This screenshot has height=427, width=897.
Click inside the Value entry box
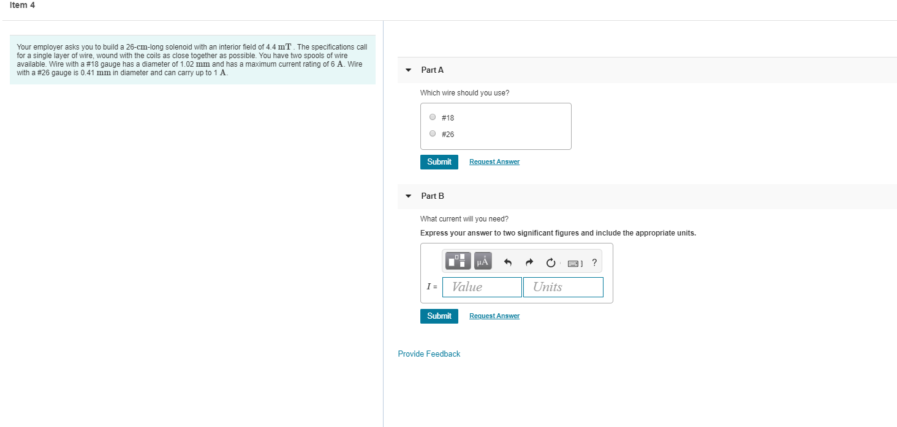pos(482,286)
